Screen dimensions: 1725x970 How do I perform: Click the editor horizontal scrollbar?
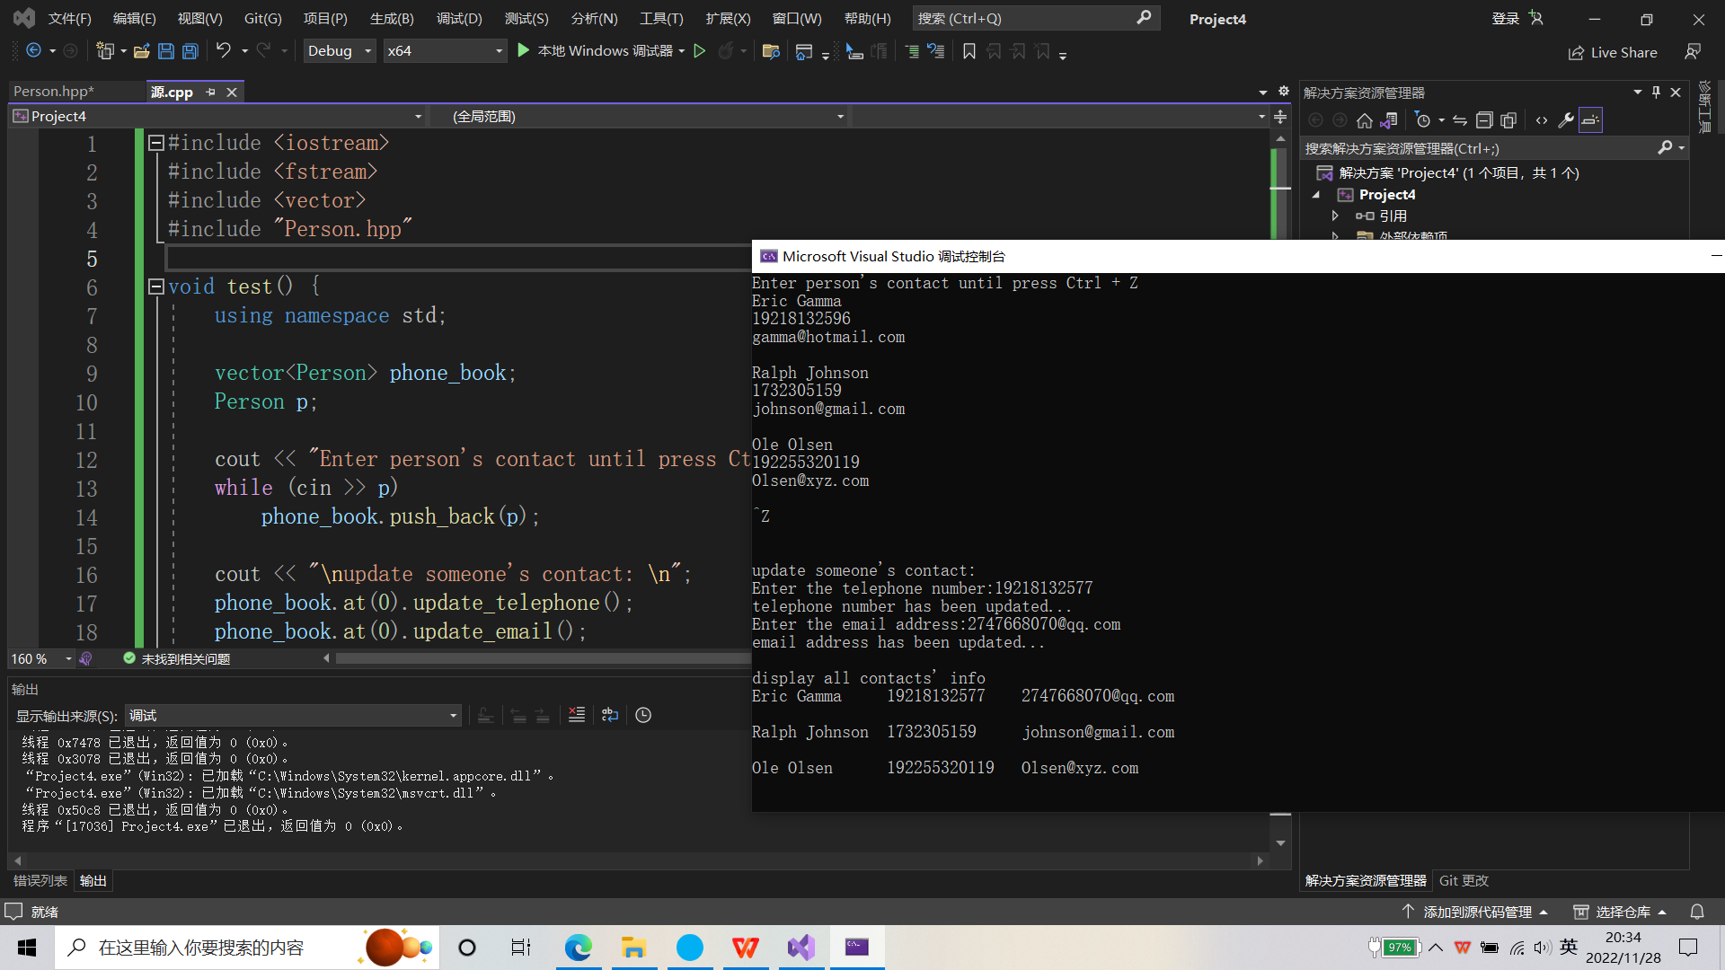[x=539, y=658]
